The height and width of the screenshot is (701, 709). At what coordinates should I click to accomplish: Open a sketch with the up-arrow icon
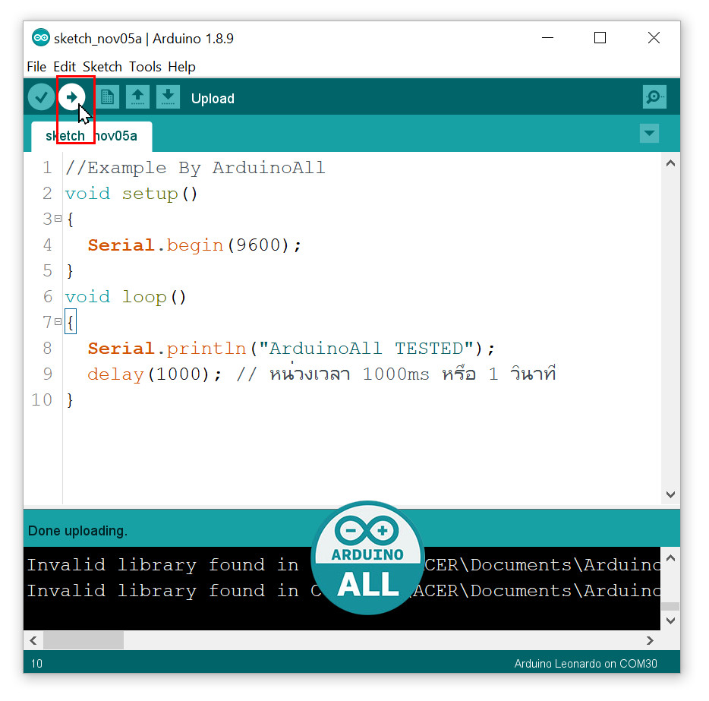[137, 96]
